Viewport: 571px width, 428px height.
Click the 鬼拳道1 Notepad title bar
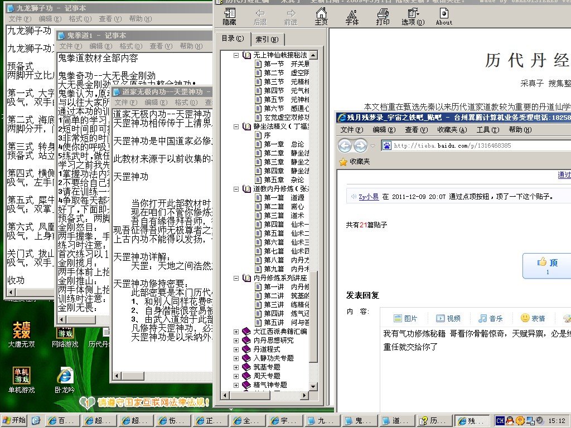point(135,35)
